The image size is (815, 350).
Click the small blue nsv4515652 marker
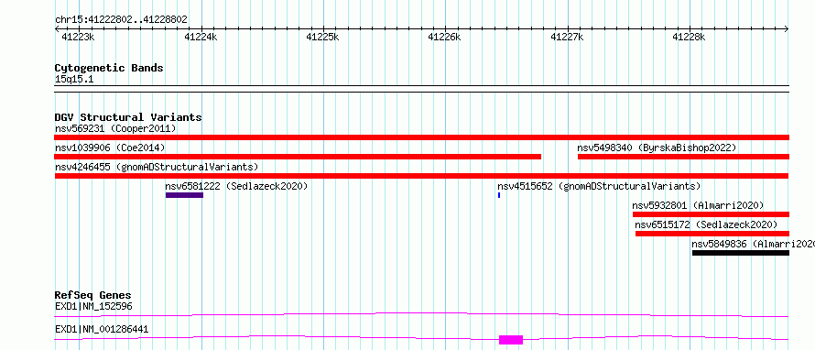point(499,195)
